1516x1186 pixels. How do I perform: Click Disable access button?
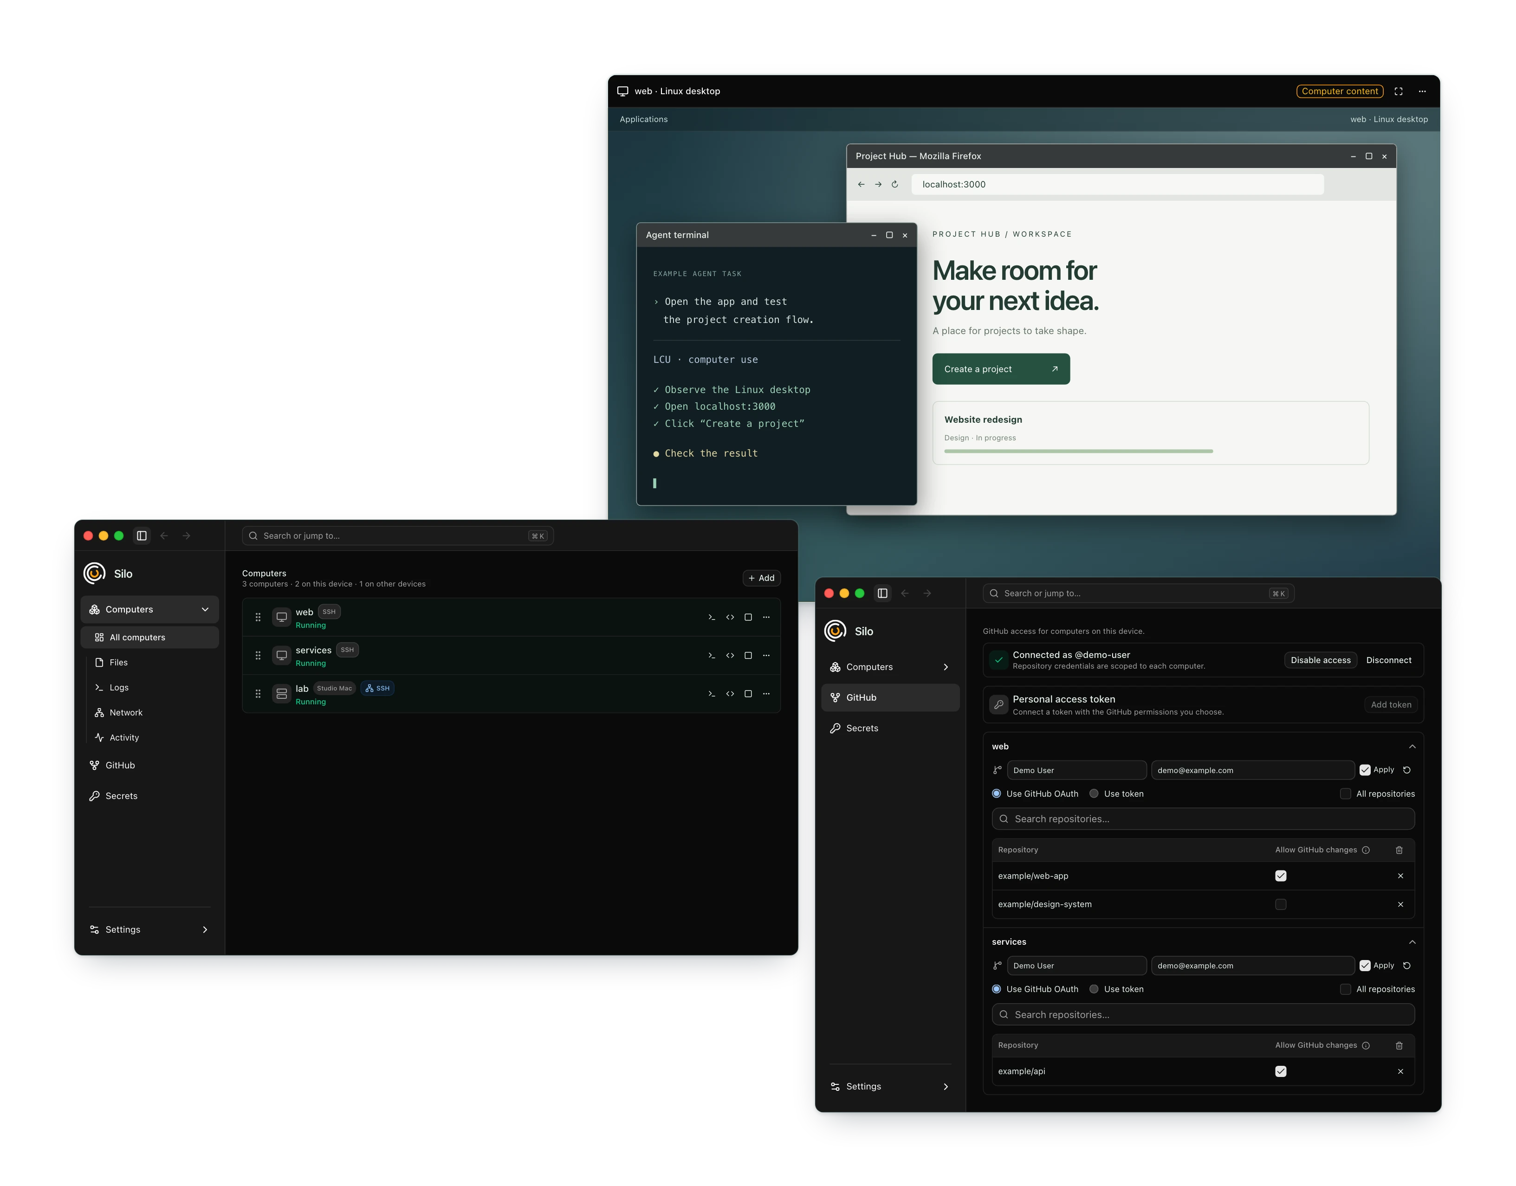(1320, 660)
